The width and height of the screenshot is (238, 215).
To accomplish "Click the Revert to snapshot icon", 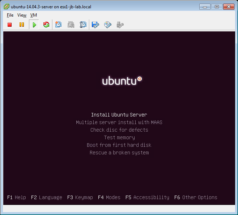I will pos(71,25).
